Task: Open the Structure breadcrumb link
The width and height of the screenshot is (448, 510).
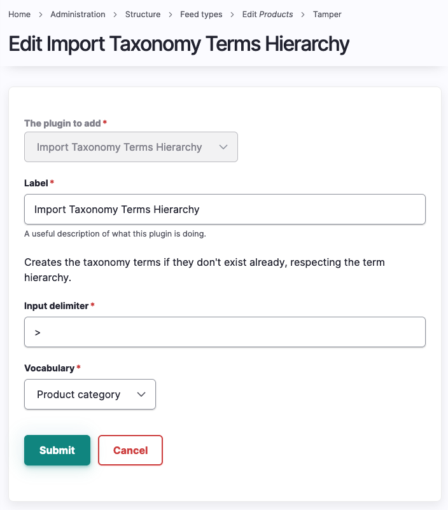Action: click(x=143, y=14)
